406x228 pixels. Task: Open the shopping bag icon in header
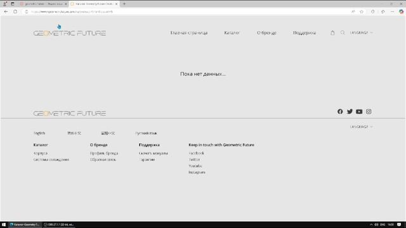tap(332, 33)
